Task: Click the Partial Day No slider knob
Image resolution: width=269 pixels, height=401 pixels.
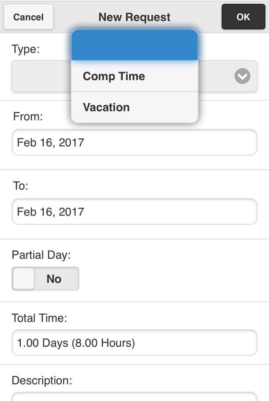Action: [x=23, y=279]
